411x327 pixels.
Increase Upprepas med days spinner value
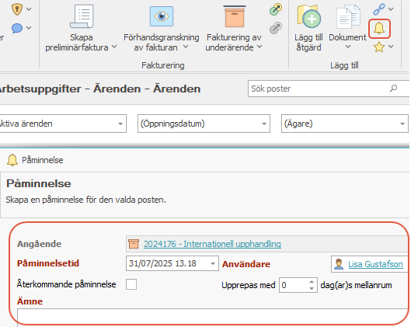[312, 282]
